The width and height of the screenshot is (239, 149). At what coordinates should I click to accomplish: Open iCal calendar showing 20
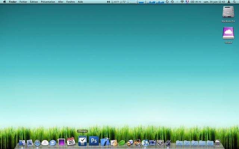click(71, 142)
